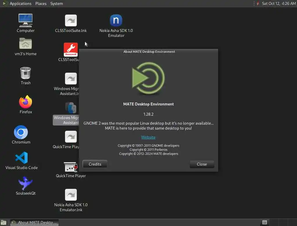Select the highlighted Windows Migration Assistant icon
The height and width of the screenshot is (226, 297).
click(x=71, y=107)
